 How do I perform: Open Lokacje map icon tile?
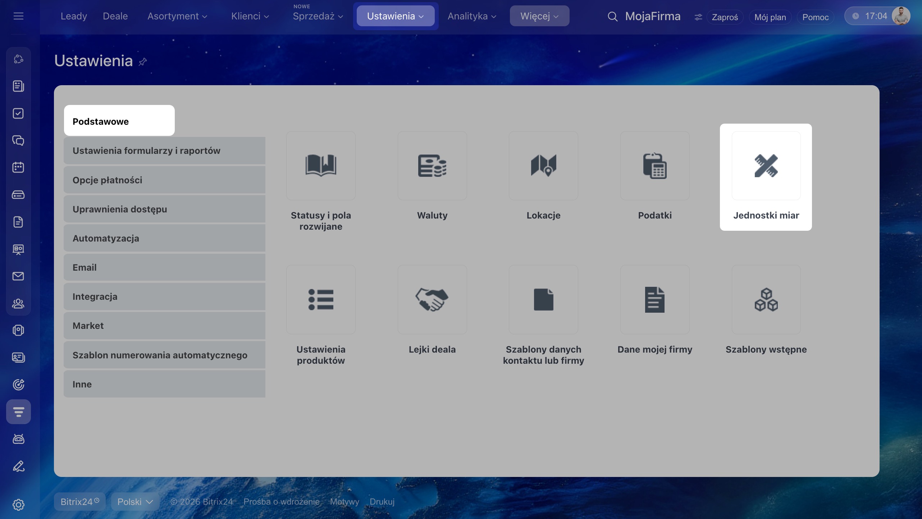coord(543,166)
